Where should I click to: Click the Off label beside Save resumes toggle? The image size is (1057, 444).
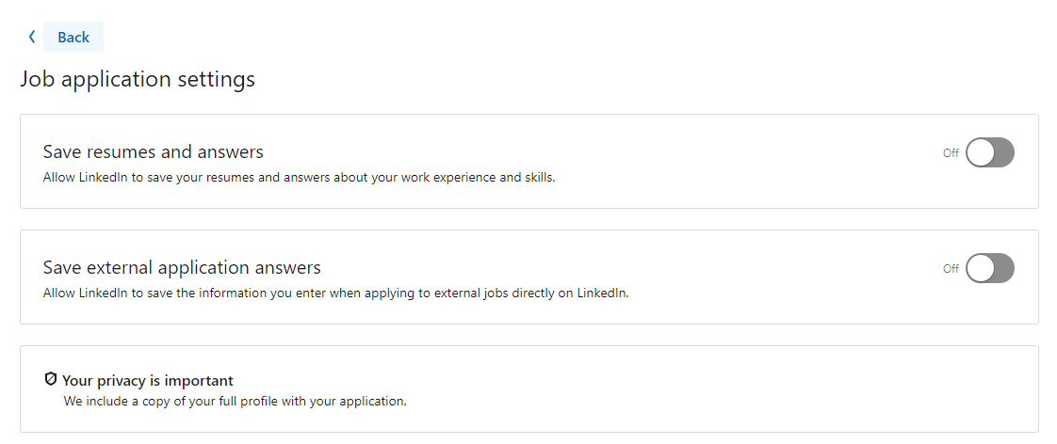coord(951,153)
